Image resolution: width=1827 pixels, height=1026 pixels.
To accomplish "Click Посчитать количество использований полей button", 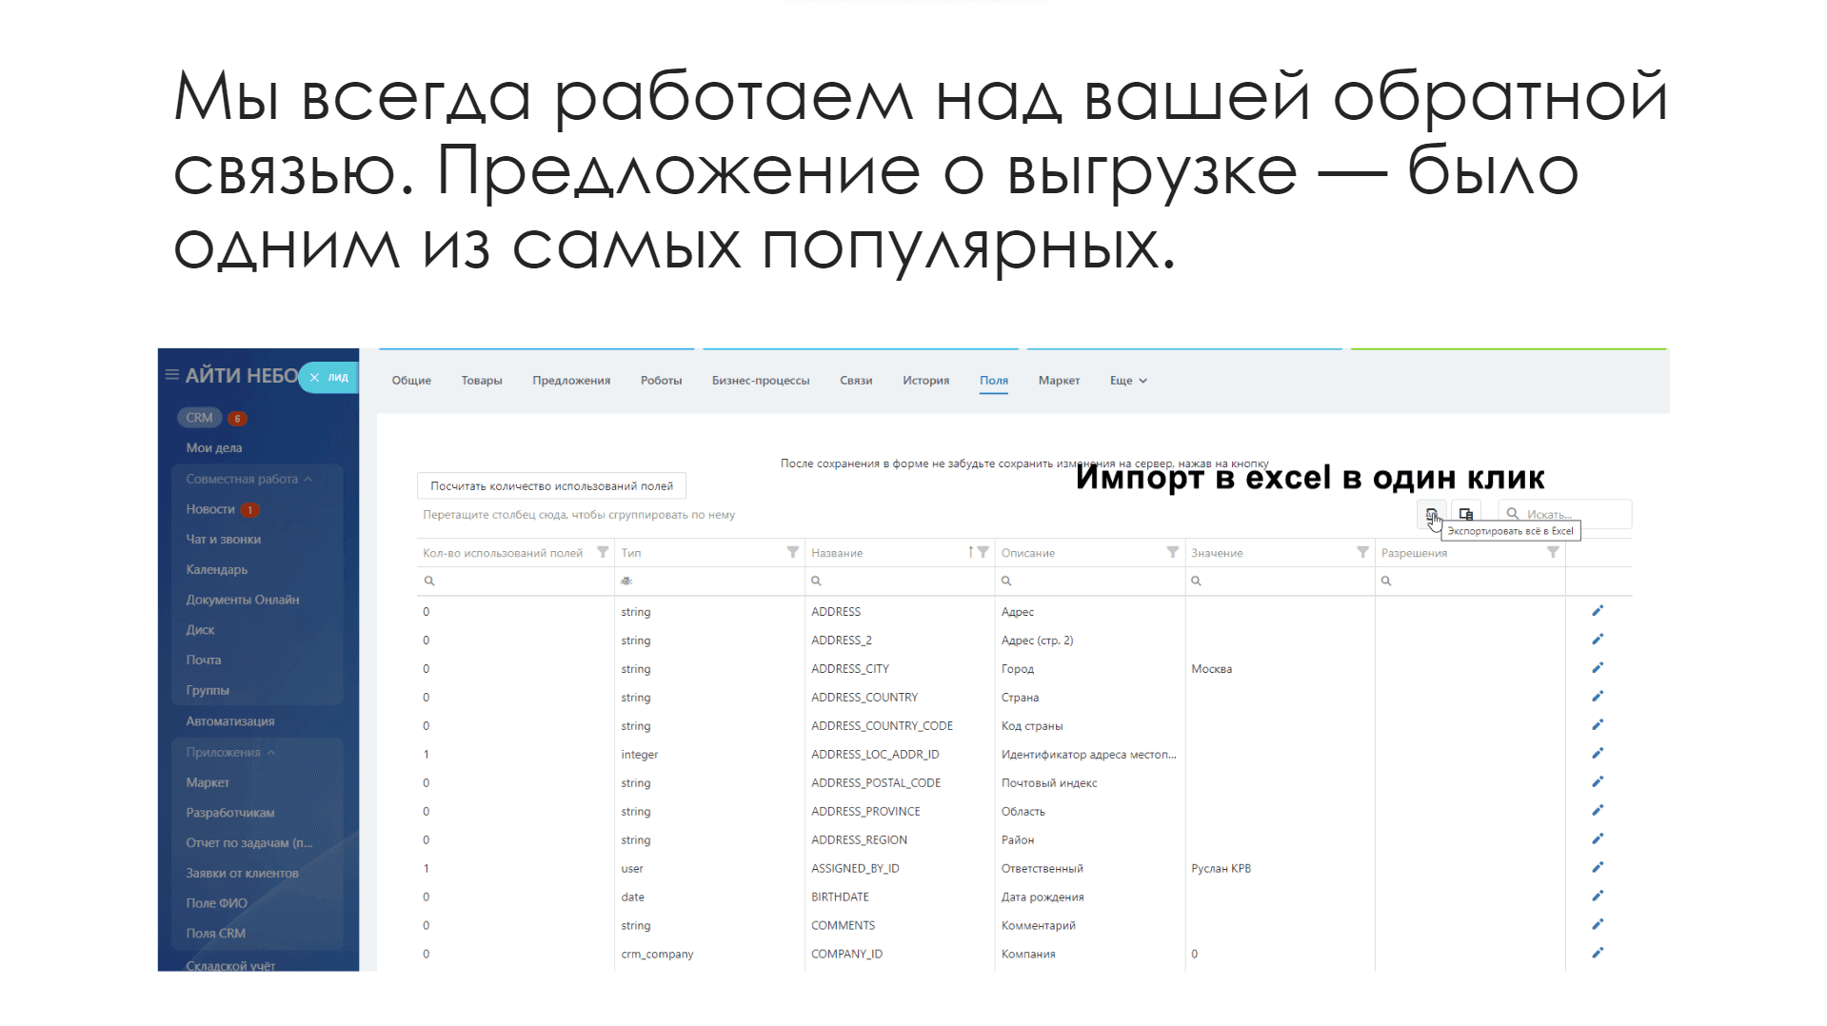I will 551,485.
